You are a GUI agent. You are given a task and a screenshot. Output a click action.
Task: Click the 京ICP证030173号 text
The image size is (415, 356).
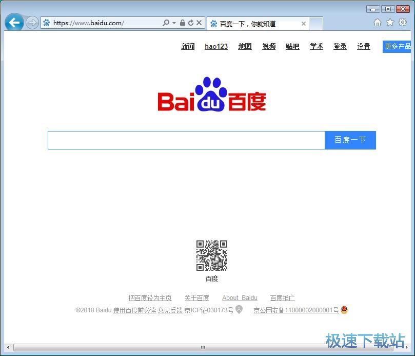(209, 310)
